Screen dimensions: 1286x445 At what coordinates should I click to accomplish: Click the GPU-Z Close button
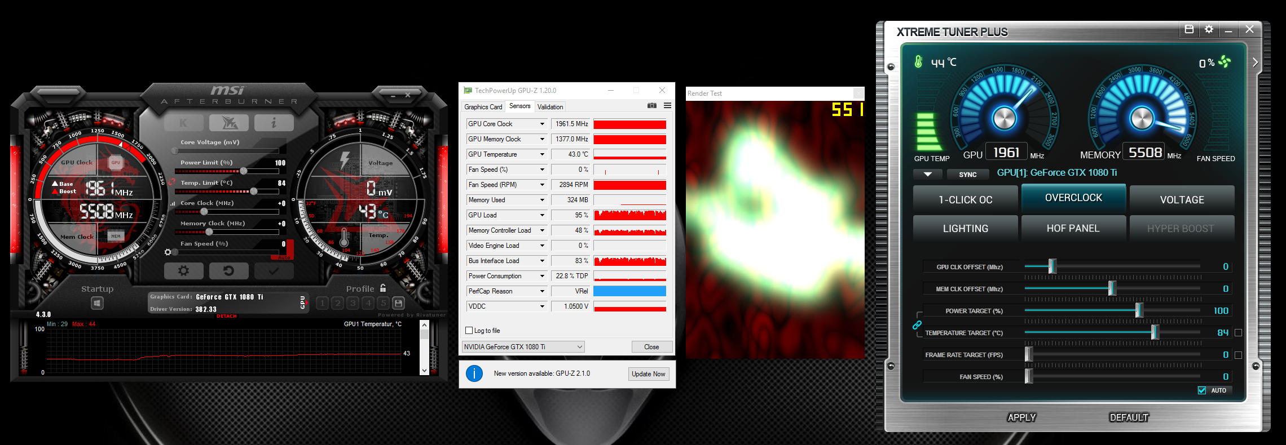click(651, 347)
